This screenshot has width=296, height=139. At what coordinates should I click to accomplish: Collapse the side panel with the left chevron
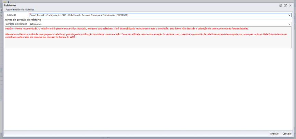tap(1, 10)
